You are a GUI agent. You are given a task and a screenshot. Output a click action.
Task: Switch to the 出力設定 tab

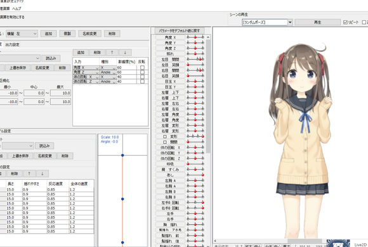point(13,44)
